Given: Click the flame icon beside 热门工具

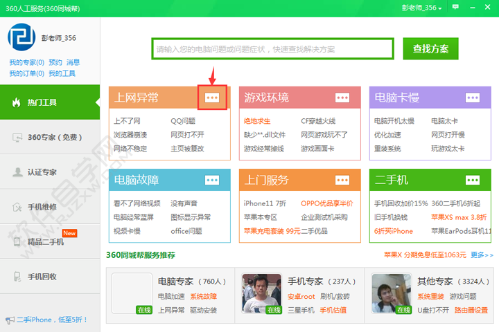Looking at the screenshot, I should coord(16,102).
